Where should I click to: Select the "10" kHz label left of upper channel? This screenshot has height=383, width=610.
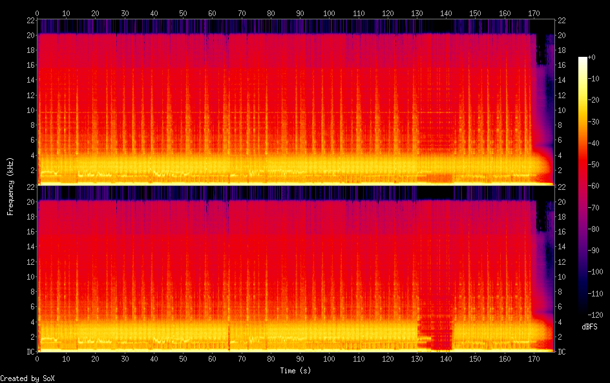[30, 110]
